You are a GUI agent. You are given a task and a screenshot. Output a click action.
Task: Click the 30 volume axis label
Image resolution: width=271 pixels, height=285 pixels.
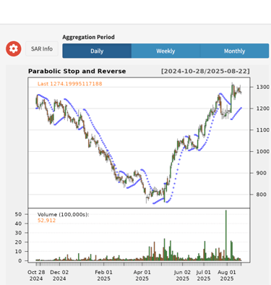(x=18, y=233)
